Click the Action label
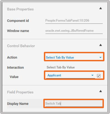 point(12,57)
